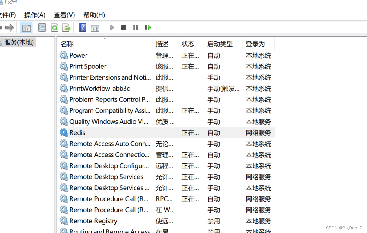Viewport: 367px width, 233px height.
Task: Select Remote Desktop Configur... service name
Action: pos(109,166)
